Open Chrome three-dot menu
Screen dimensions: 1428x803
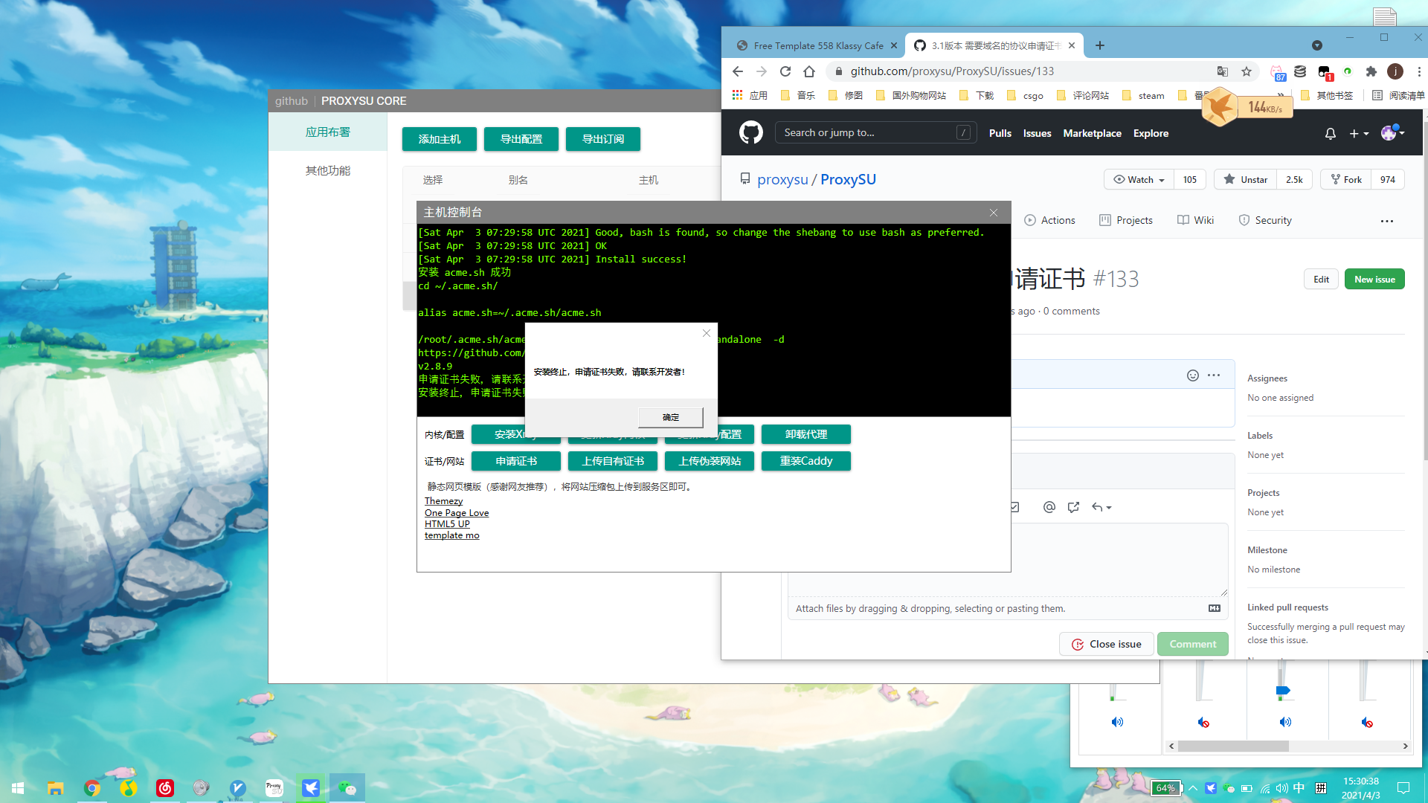point(1419,71)
